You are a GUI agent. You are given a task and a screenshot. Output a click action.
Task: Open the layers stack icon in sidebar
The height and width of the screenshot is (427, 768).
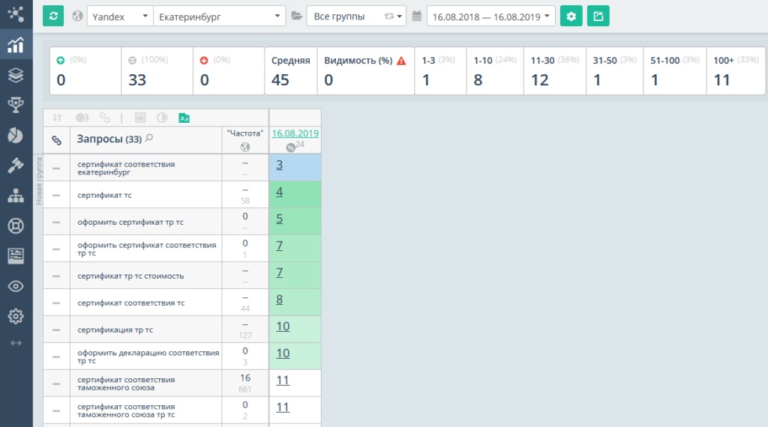point(16,75)
